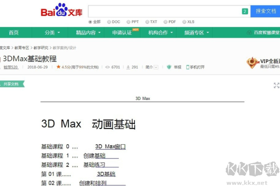280x186 pixels.
Task: Select the PDF radio button
Action: [x=166, y=22]
